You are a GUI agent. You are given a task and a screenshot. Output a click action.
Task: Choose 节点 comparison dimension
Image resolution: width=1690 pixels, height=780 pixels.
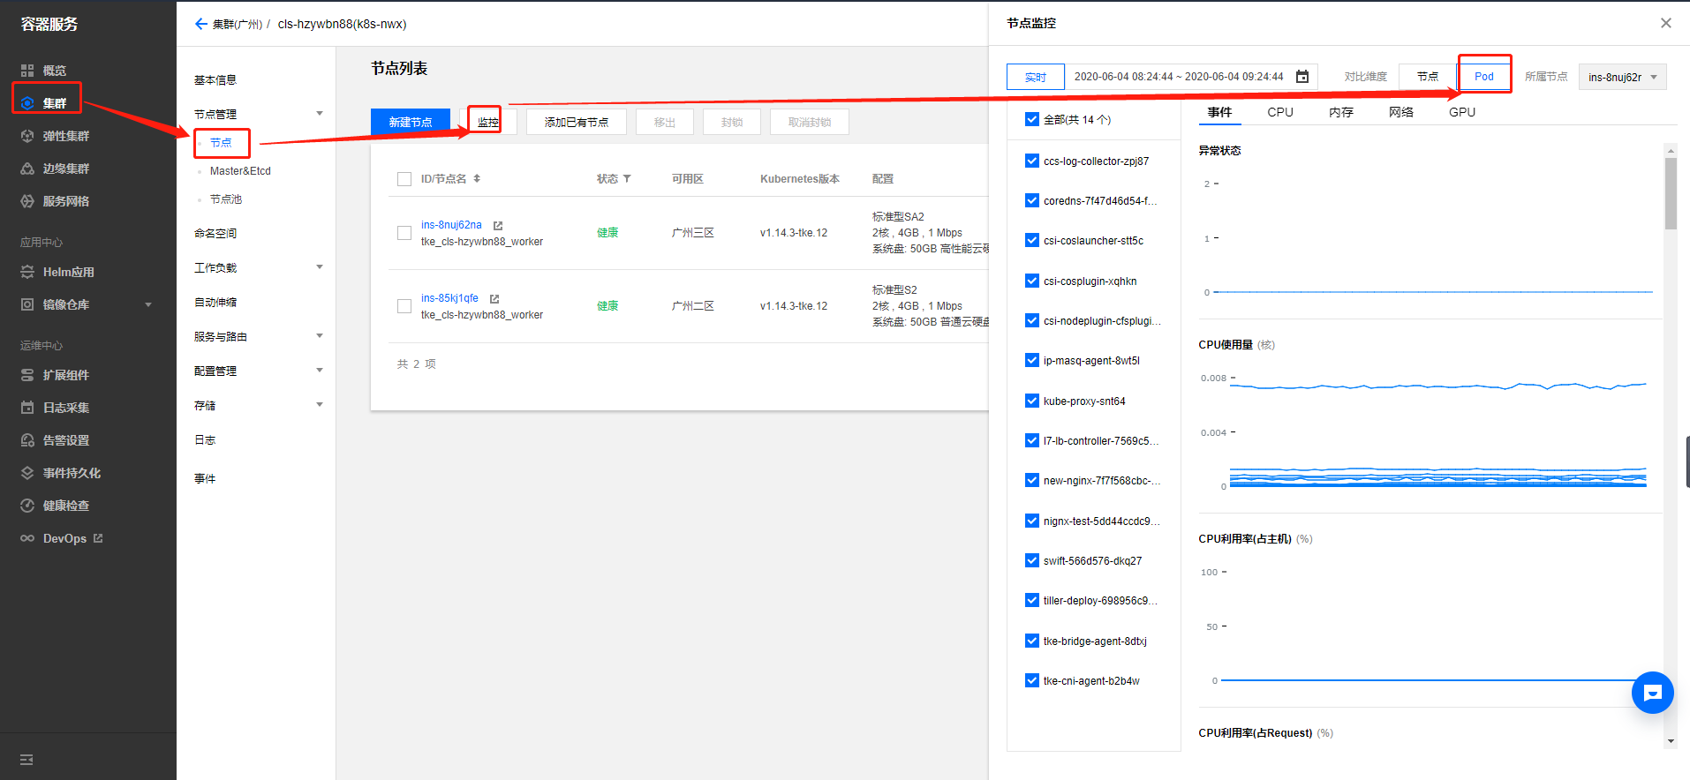1428,77
